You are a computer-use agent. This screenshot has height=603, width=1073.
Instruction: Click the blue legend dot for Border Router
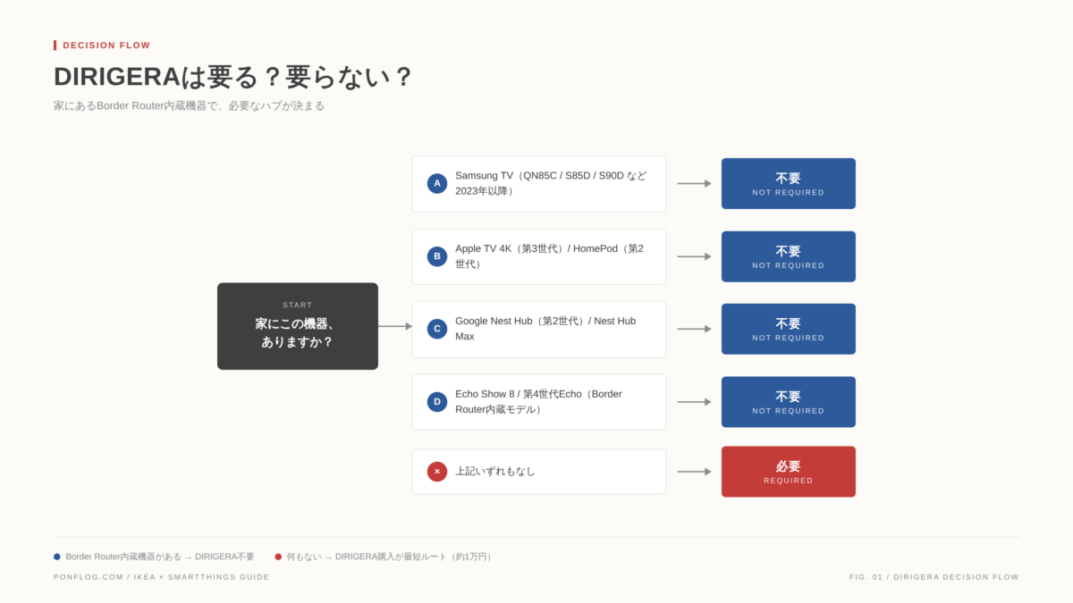pos(57,557)
